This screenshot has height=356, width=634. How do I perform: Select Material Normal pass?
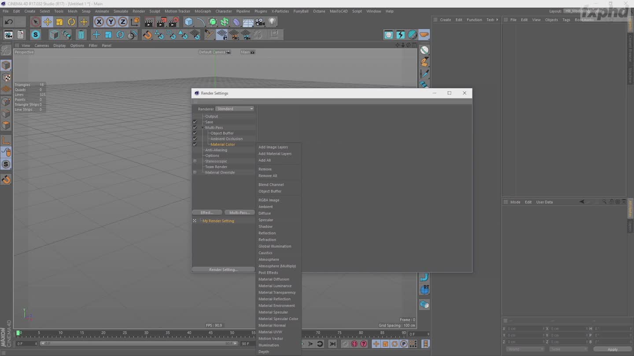point(272,325)
